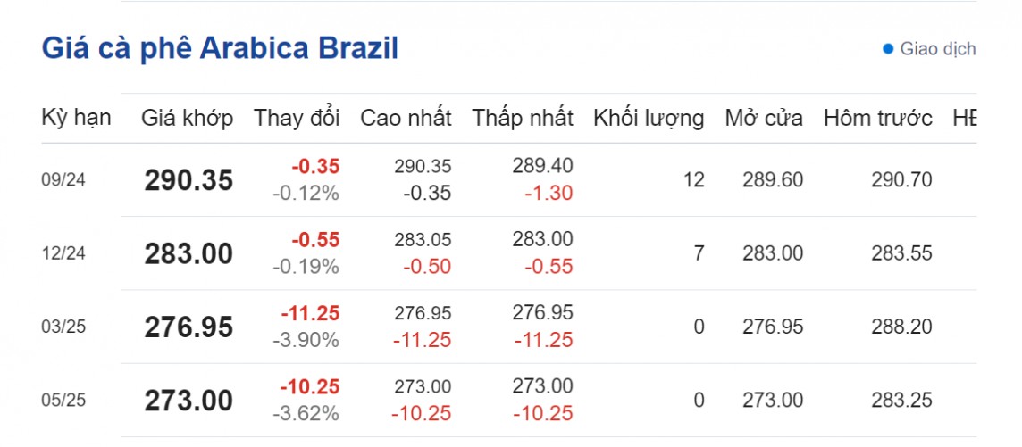This screenshot has height=447, width=1022.
Task: Click the Cao nhất column header
Action: click(406, 118)
